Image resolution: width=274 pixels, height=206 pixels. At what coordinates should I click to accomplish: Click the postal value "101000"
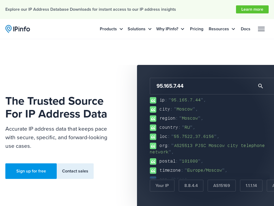click(190, 161)
